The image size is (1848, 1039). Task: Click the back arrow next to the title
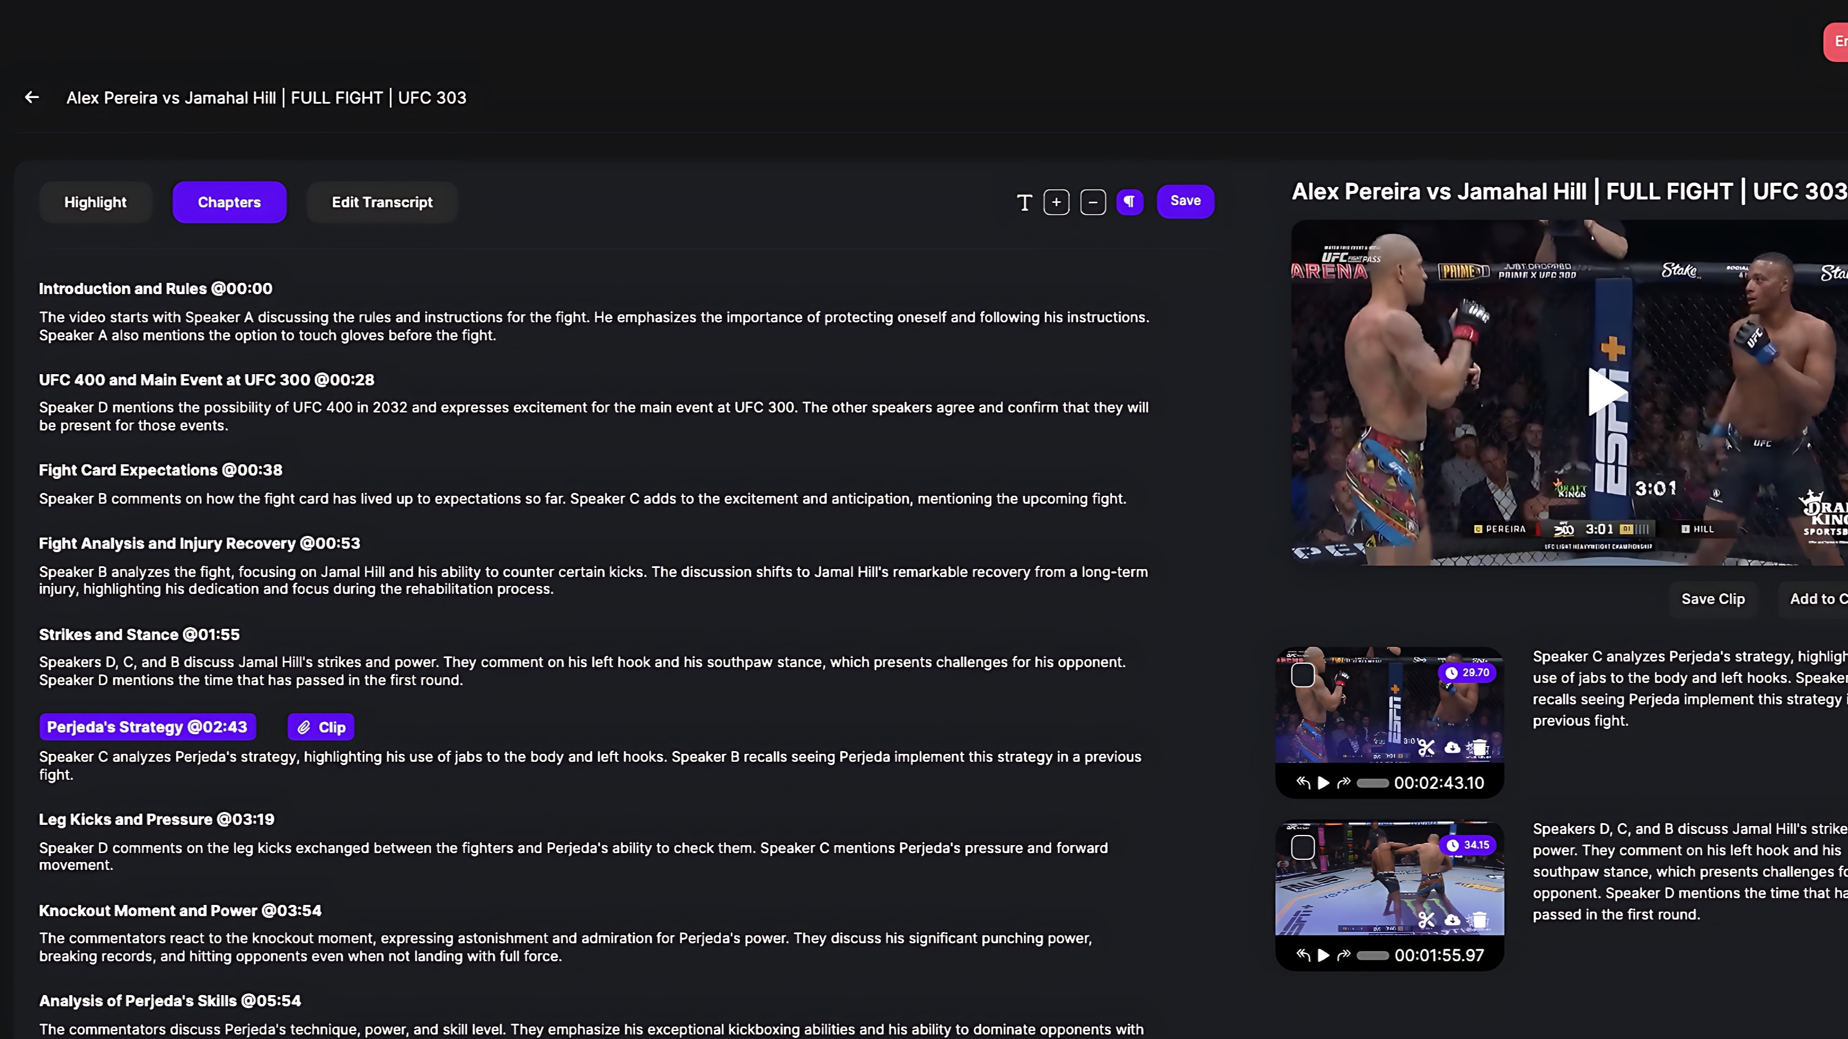(32, 97)
